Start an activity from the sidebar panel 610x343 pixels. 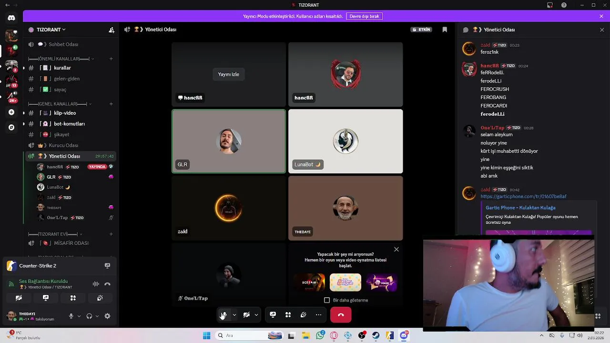pos(73,298)
